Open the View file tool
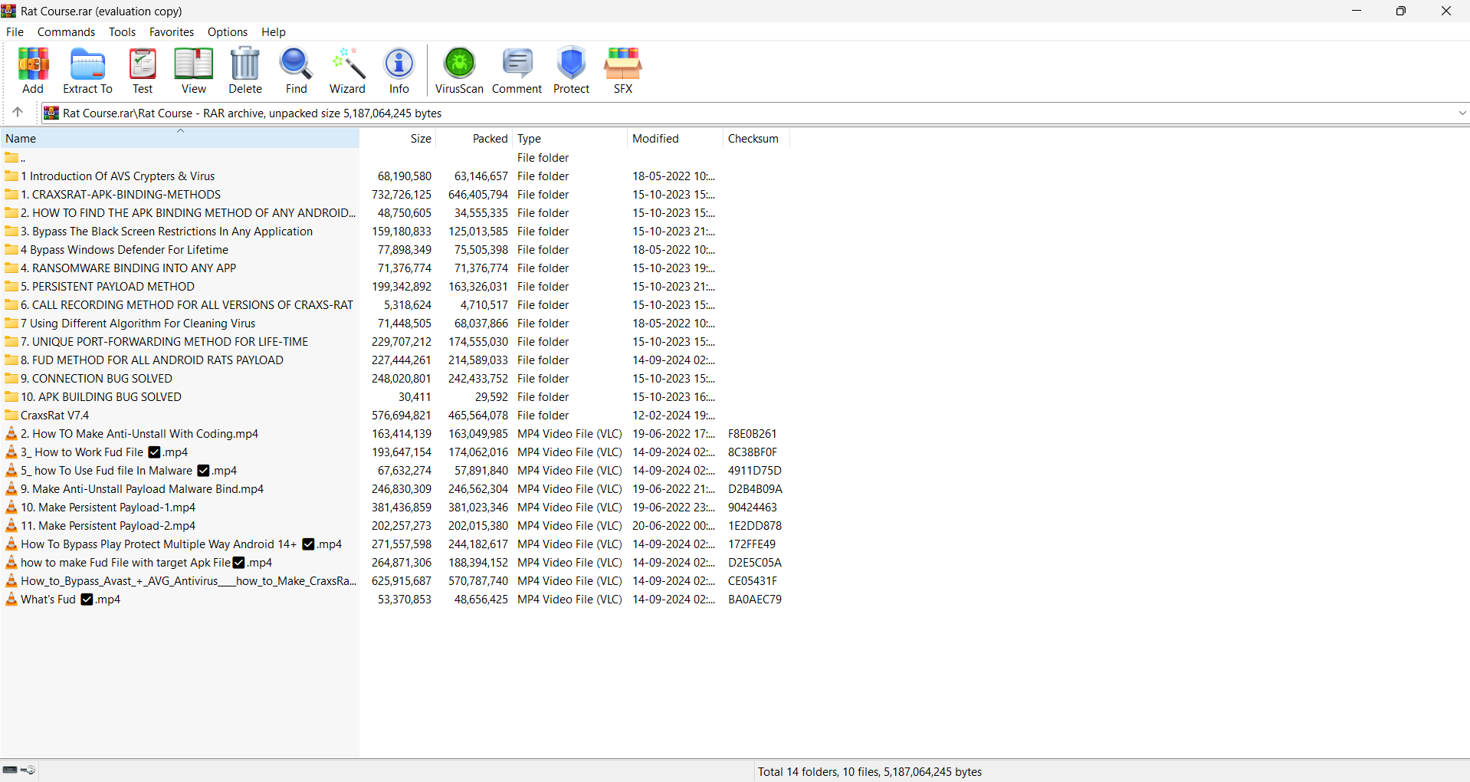The image size is (1470, 782). coord(193,71)
